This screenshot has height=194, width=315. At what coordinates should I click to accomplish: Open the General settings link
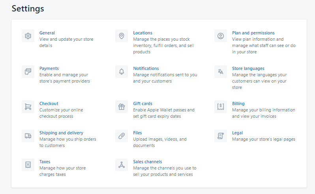point(47,33)
